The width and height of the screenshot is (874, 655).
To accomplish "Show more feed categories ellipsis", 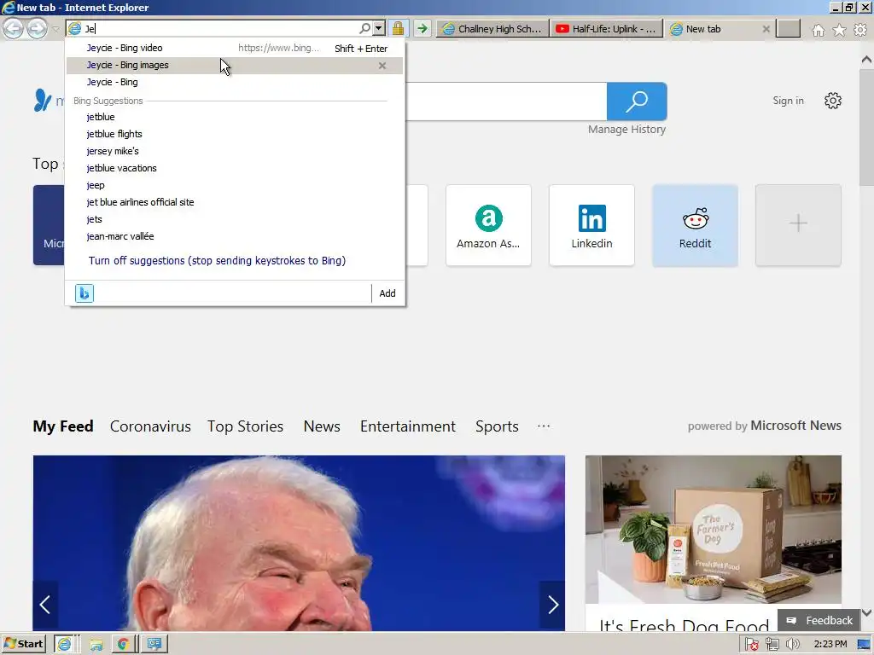I will point(544,426).
